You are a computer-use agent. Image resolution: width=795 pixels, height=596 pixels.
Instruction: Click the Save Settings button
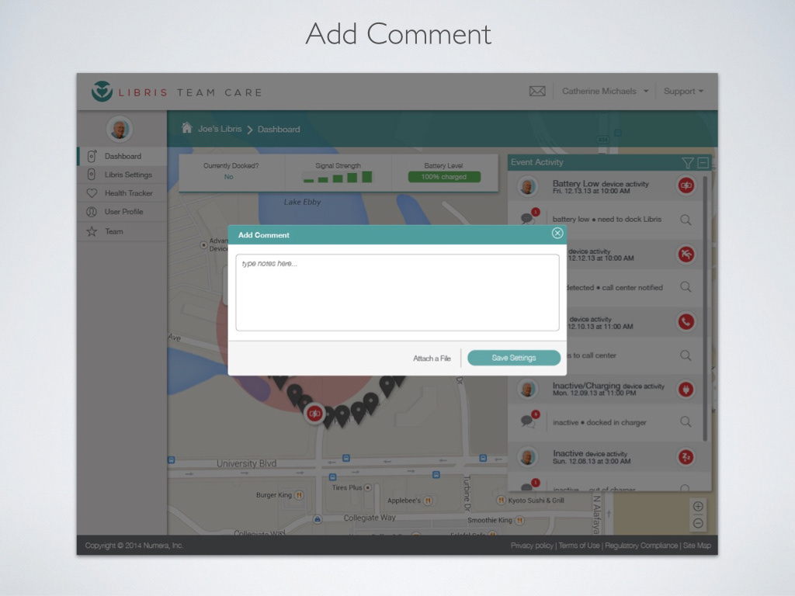[514, 358]
